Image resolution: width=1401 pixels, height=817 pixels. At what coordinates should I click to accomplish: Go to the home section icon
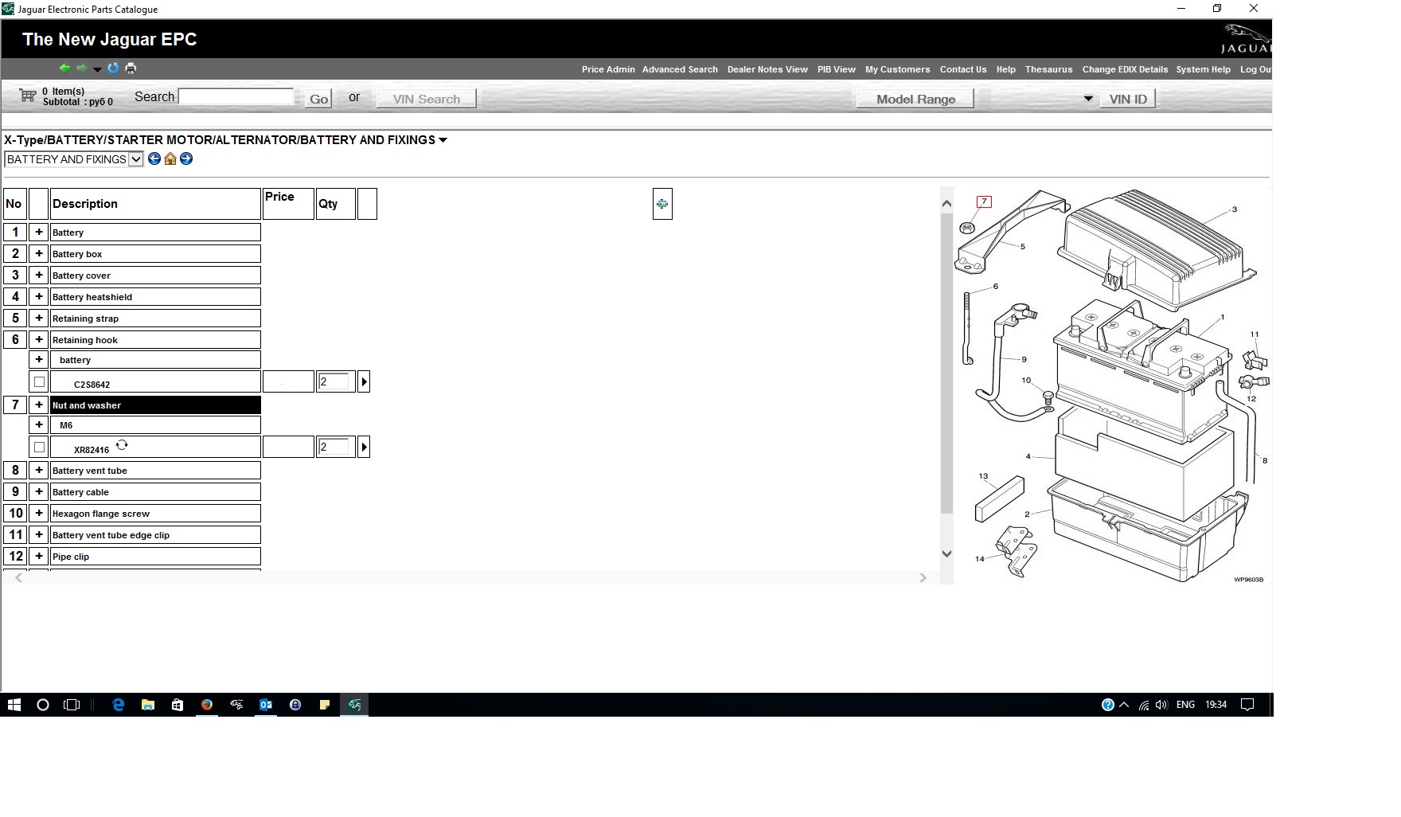[170, 159]
